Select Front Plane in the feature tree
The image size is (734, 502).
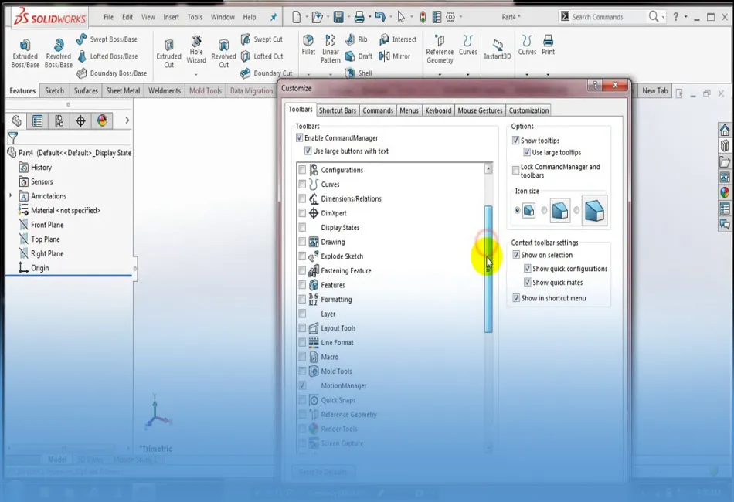tap(46, 225)
